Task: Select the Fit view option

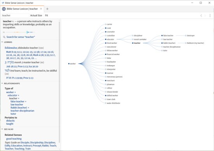Action: click(46, 15)
